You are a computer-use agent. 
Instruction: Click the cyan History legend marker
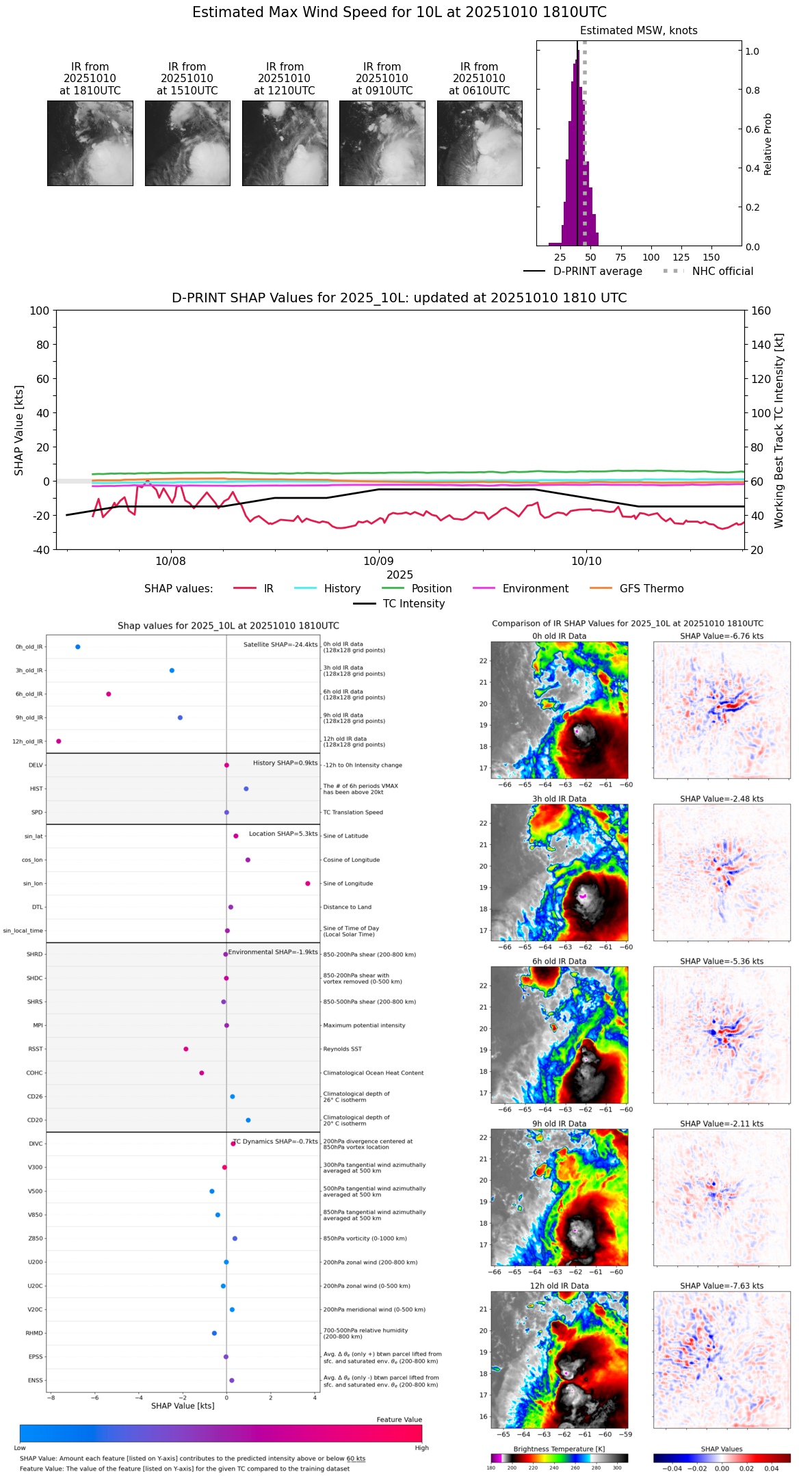point(305,588)
